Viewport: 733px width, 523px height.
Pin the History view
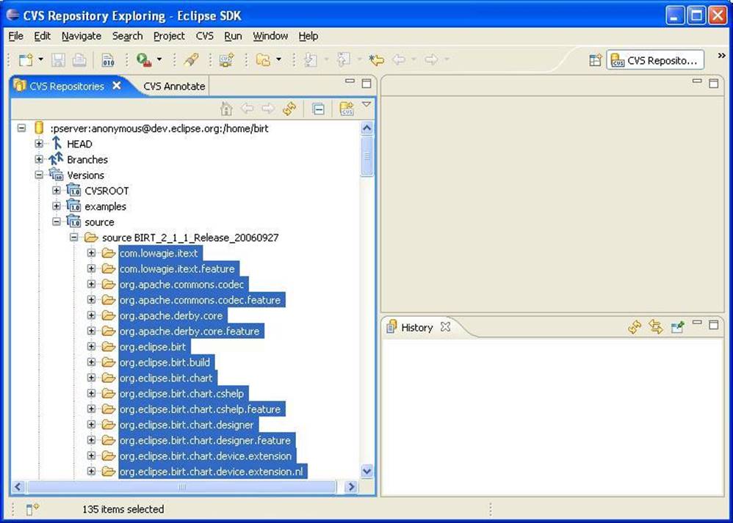tap(677, 327)
